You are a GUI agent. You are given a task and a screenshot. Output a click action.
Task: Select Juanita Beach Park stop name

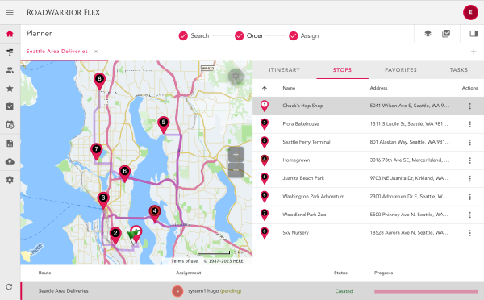(x=303, y=178)
